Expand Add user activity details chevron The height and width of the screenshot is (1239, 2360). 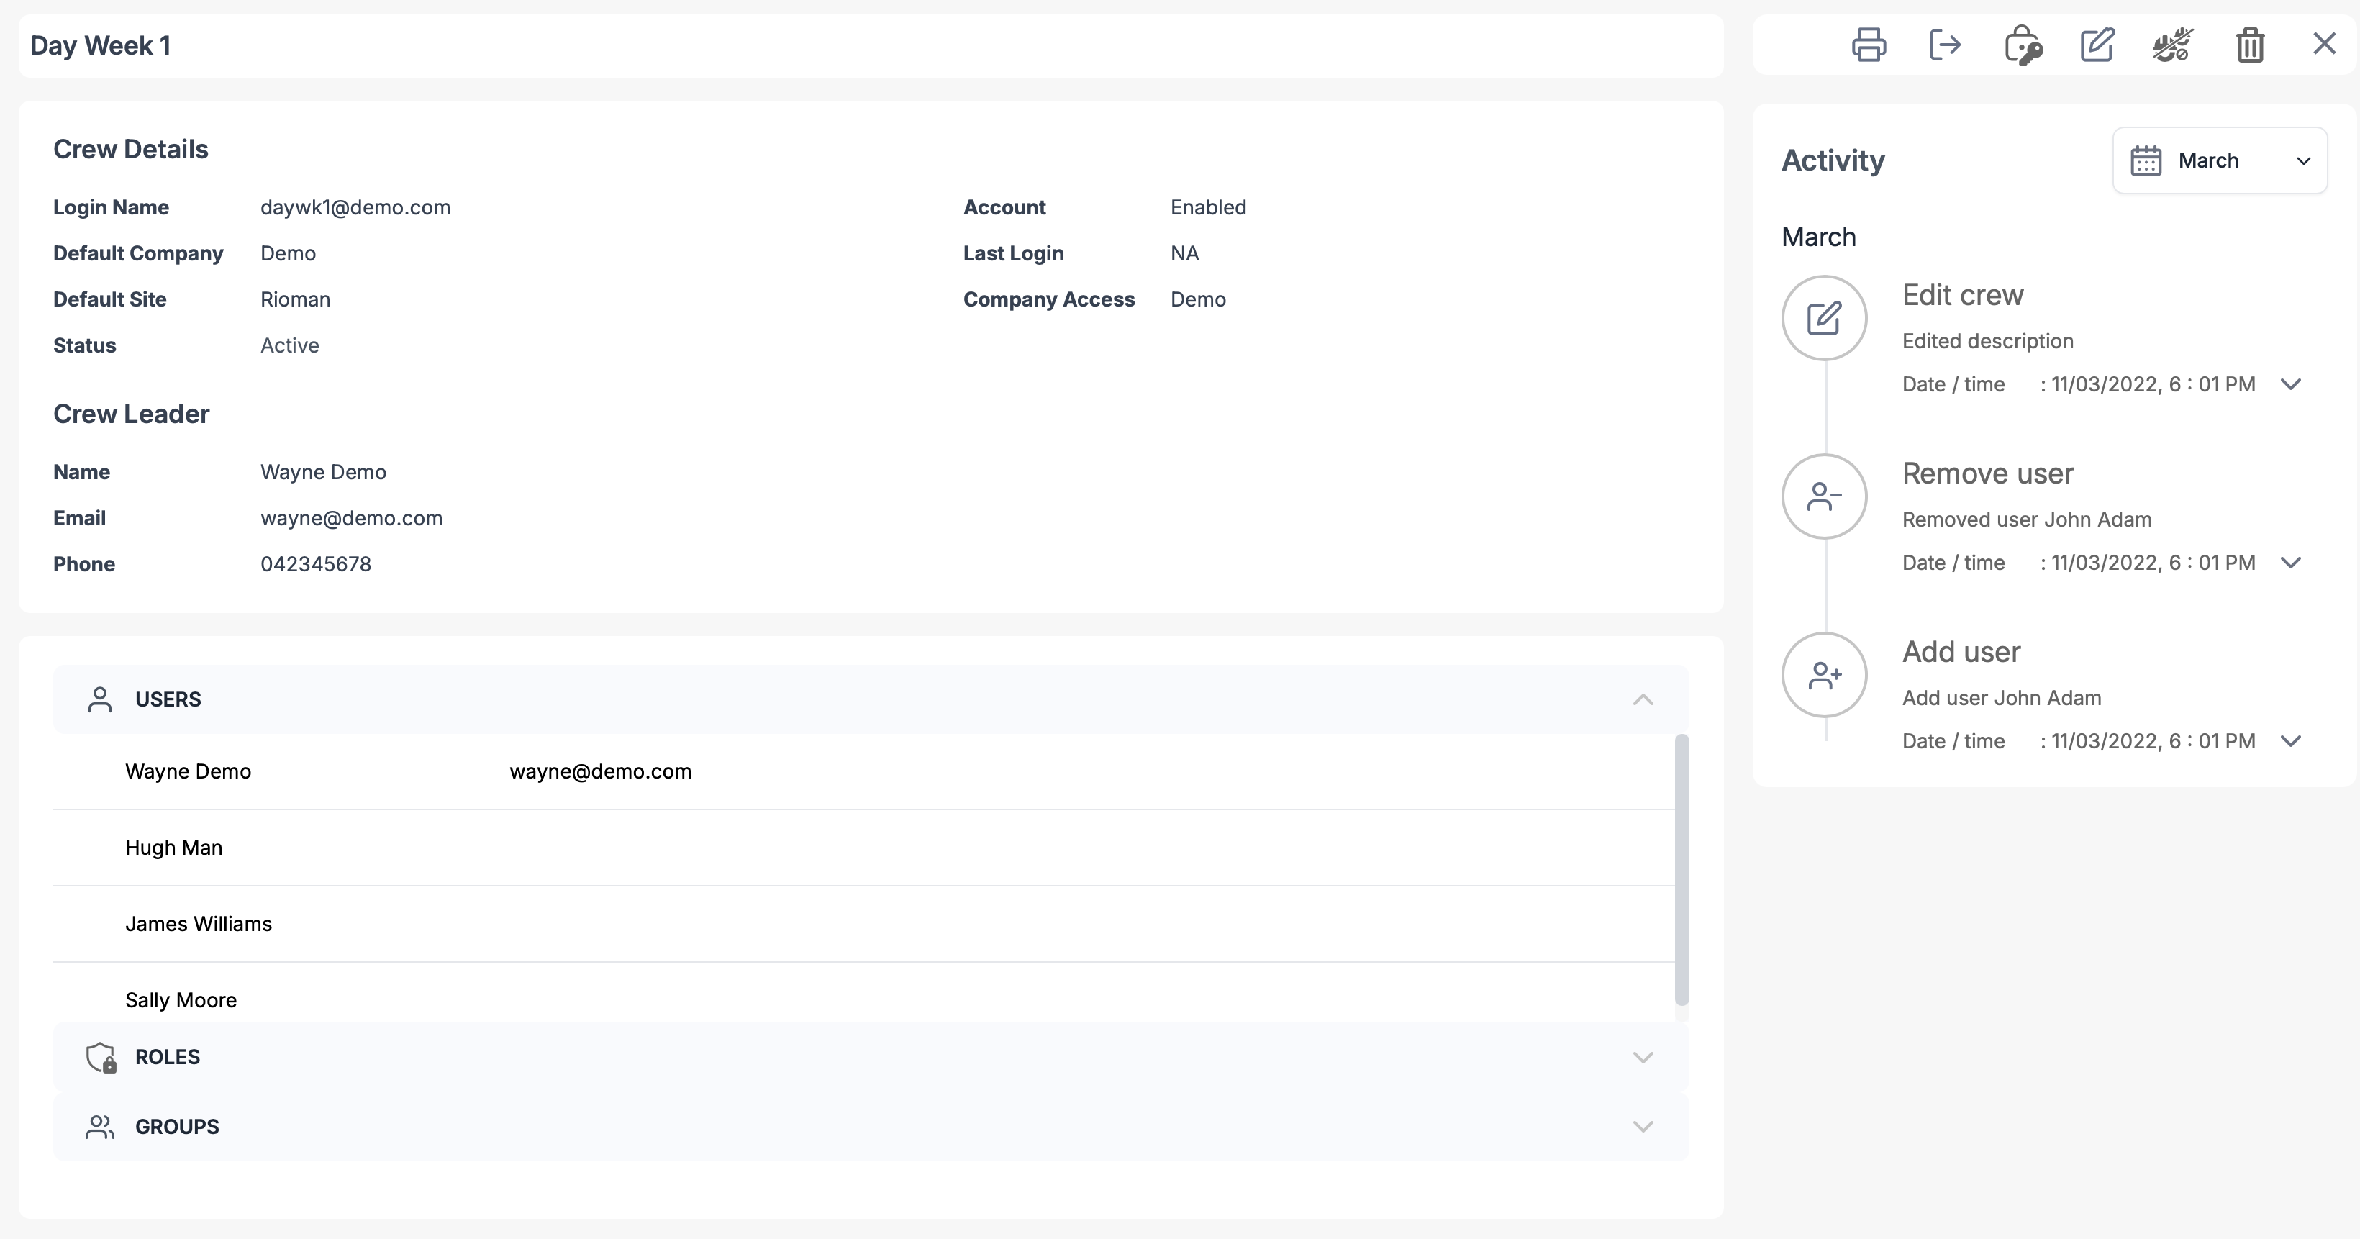2290,741
